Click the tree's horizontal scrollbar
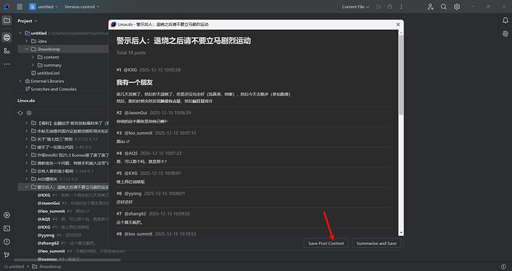 click(67, 260)
